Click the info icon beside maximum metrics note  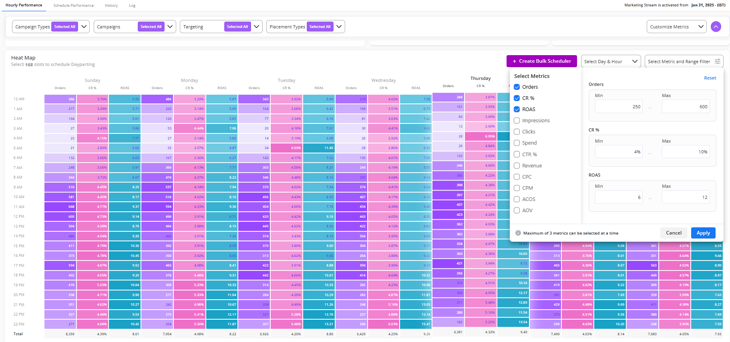pos(518,233)
